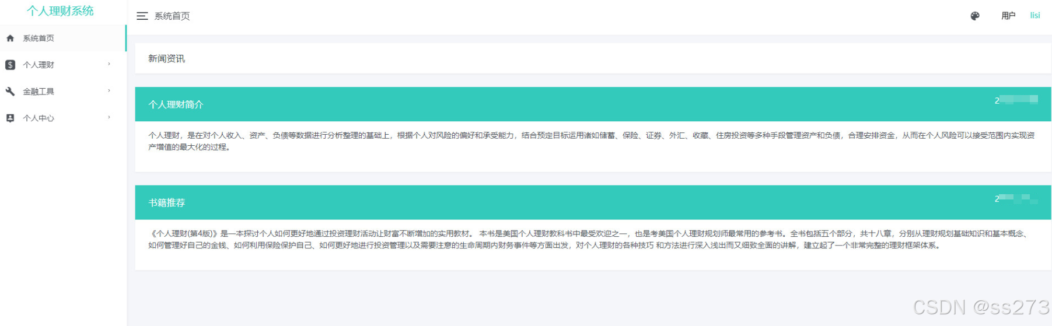The width and height of the screenshot is (1052, 326).
Task: Click the profile icon beside 个人中心
Action: (10, 118)
